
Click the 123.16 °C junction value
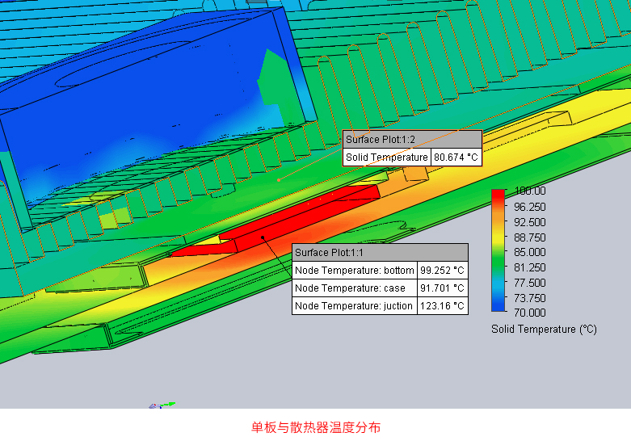(442, 306)
